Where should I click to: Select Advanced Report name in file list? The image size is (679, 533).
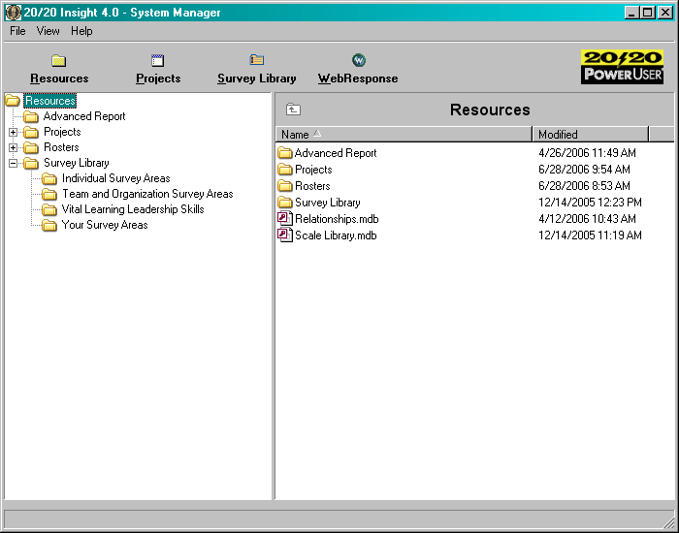coord(336,153)
